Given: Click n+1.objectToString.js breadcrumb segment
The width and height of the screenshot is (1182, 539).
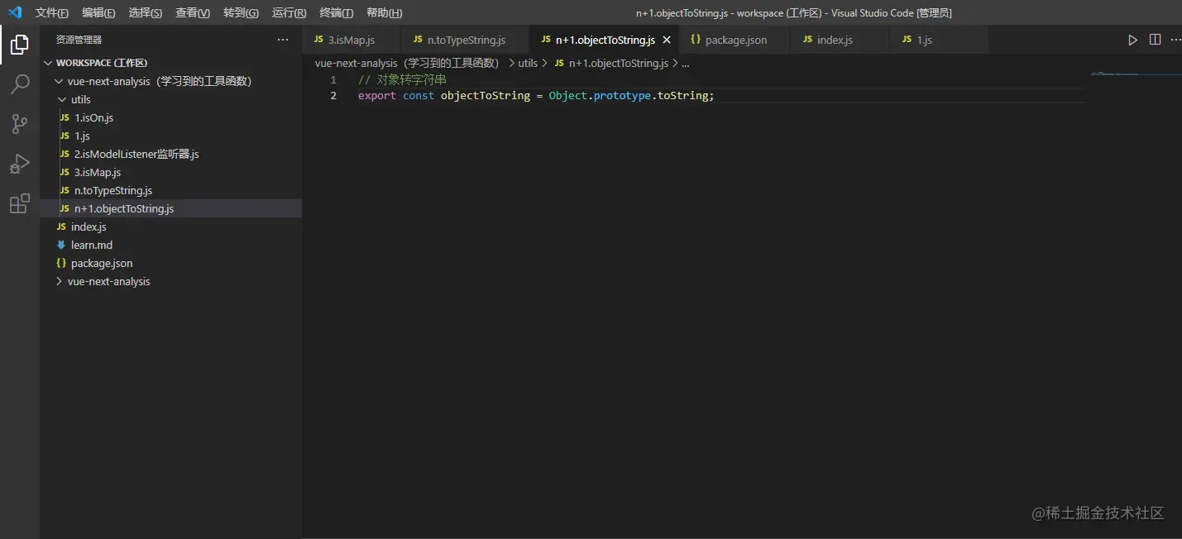Looking at the screenshot, I should (x=611, y=63).
